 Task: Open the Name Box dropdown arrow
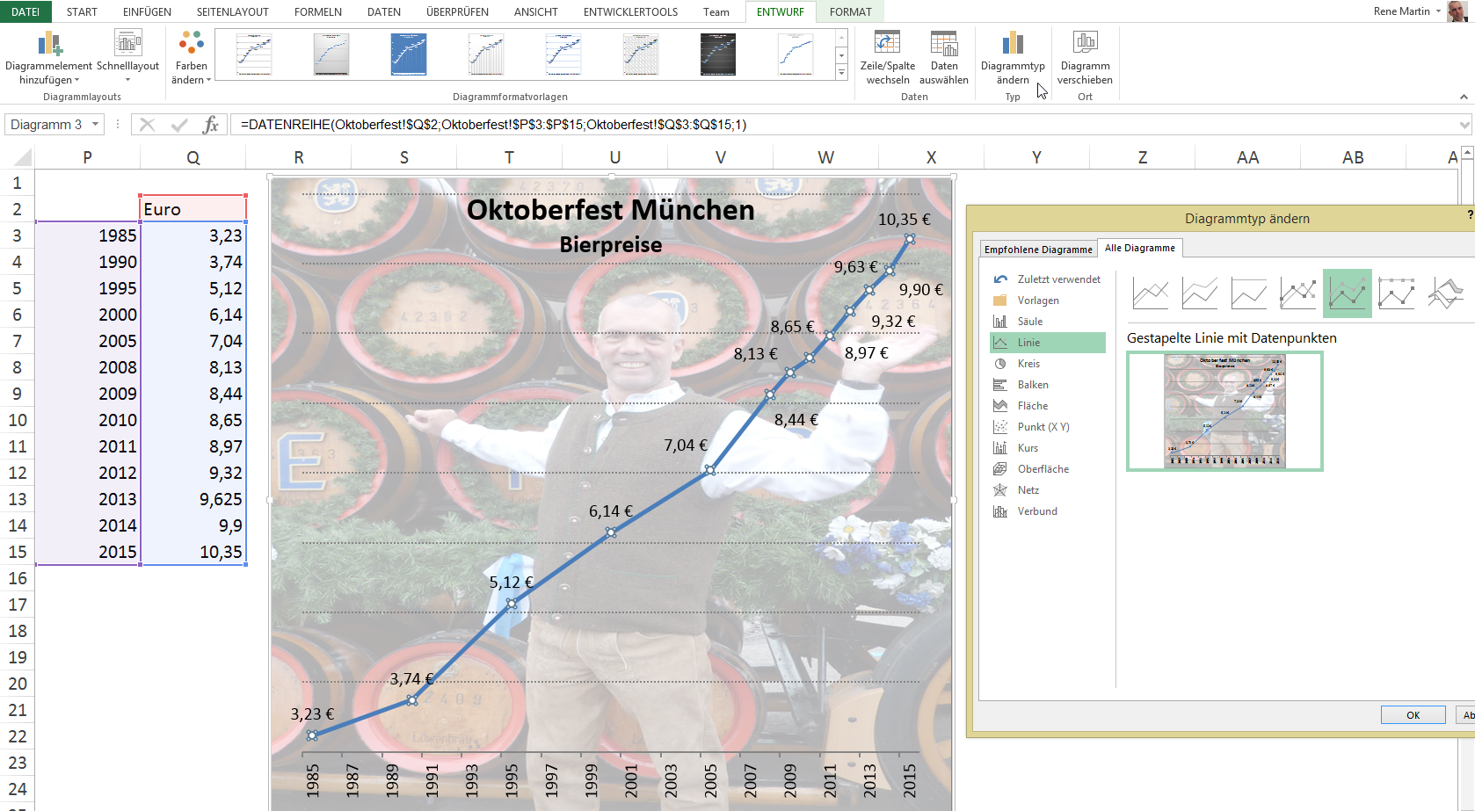[96, 125]
